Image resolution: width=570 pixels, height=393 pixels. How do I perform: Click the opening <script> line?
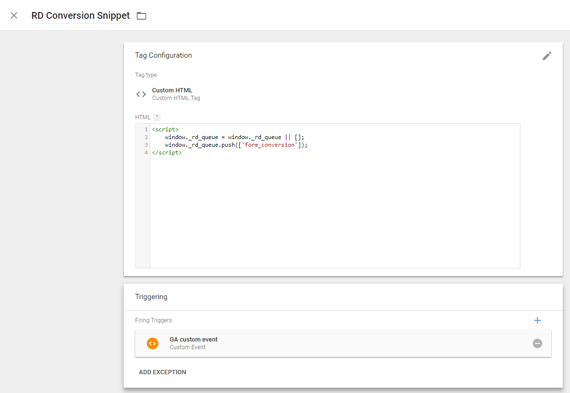[166, 129]
